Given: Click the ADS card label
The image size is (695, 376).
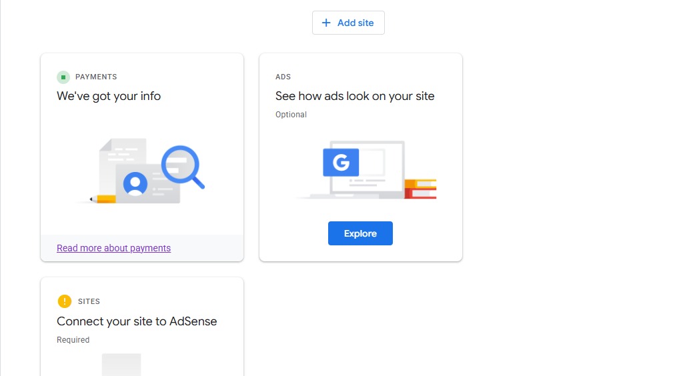Looking at the screenshot, I should coord(283,77).
